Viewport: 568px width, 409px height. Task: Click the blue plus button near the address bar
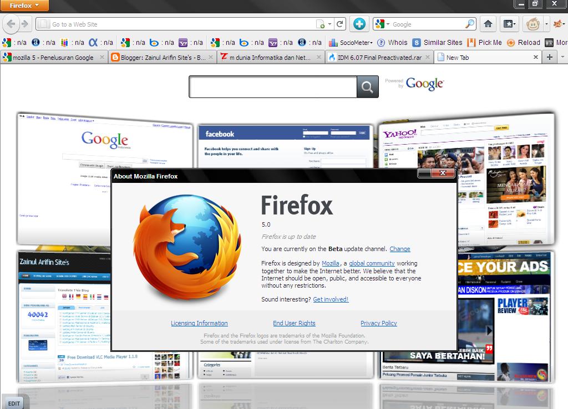(359, 24)
